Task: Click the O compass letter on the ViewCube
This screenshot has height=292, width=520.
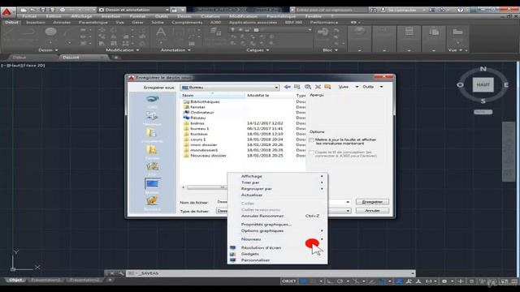Action: (460, 84)
